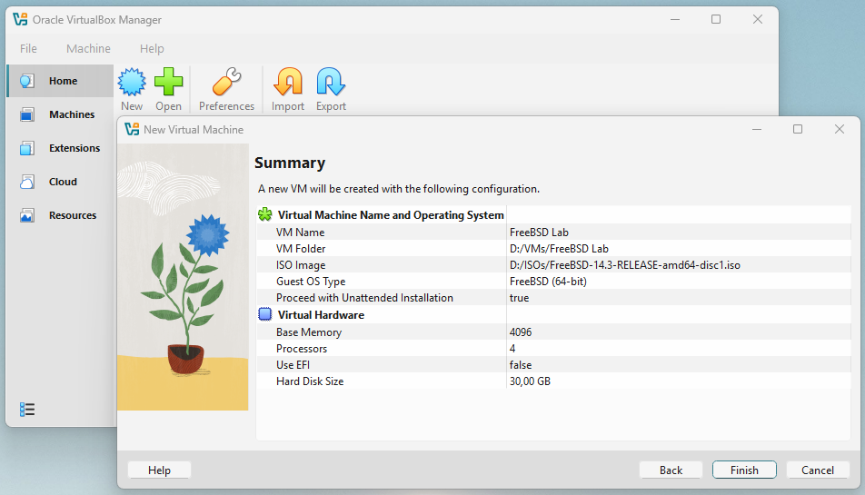Click the green Name and Operating System section icon
This screenshot has height=495, width=865.
point(265,215)
